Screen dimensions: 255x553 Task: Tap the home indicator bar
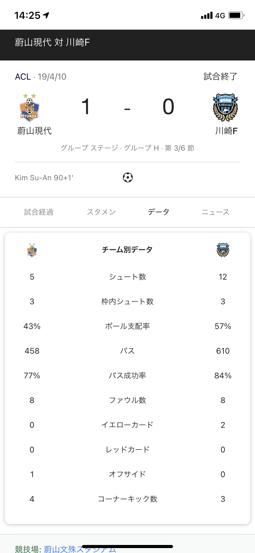click(x=127, y=547)
